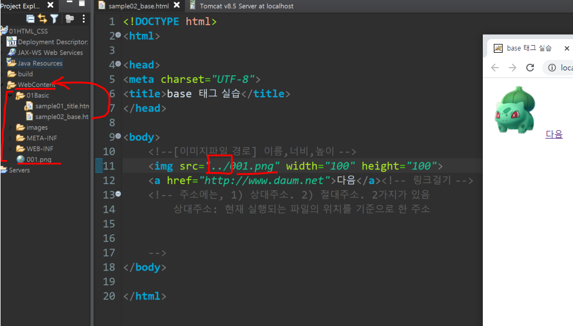Open the Project Explorer filter icon
Viewport: 573px width, 326px height.
pos(54,19)
